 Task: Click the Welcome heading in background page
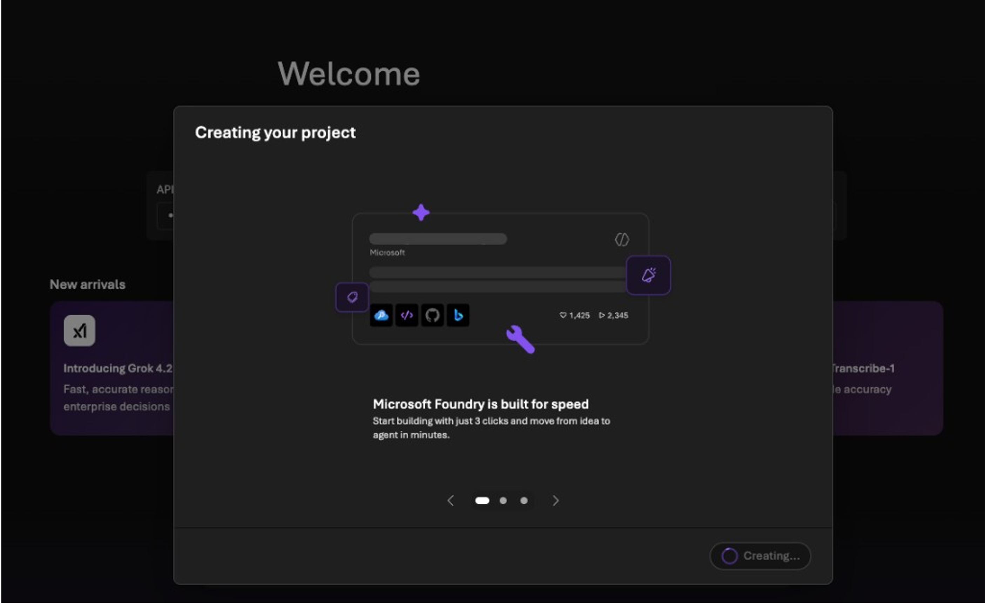349,74
